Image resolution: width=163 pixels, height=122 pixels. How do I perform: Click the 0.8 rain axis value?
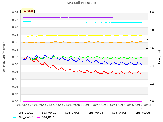pyautogui.click(x=152, y=30)
